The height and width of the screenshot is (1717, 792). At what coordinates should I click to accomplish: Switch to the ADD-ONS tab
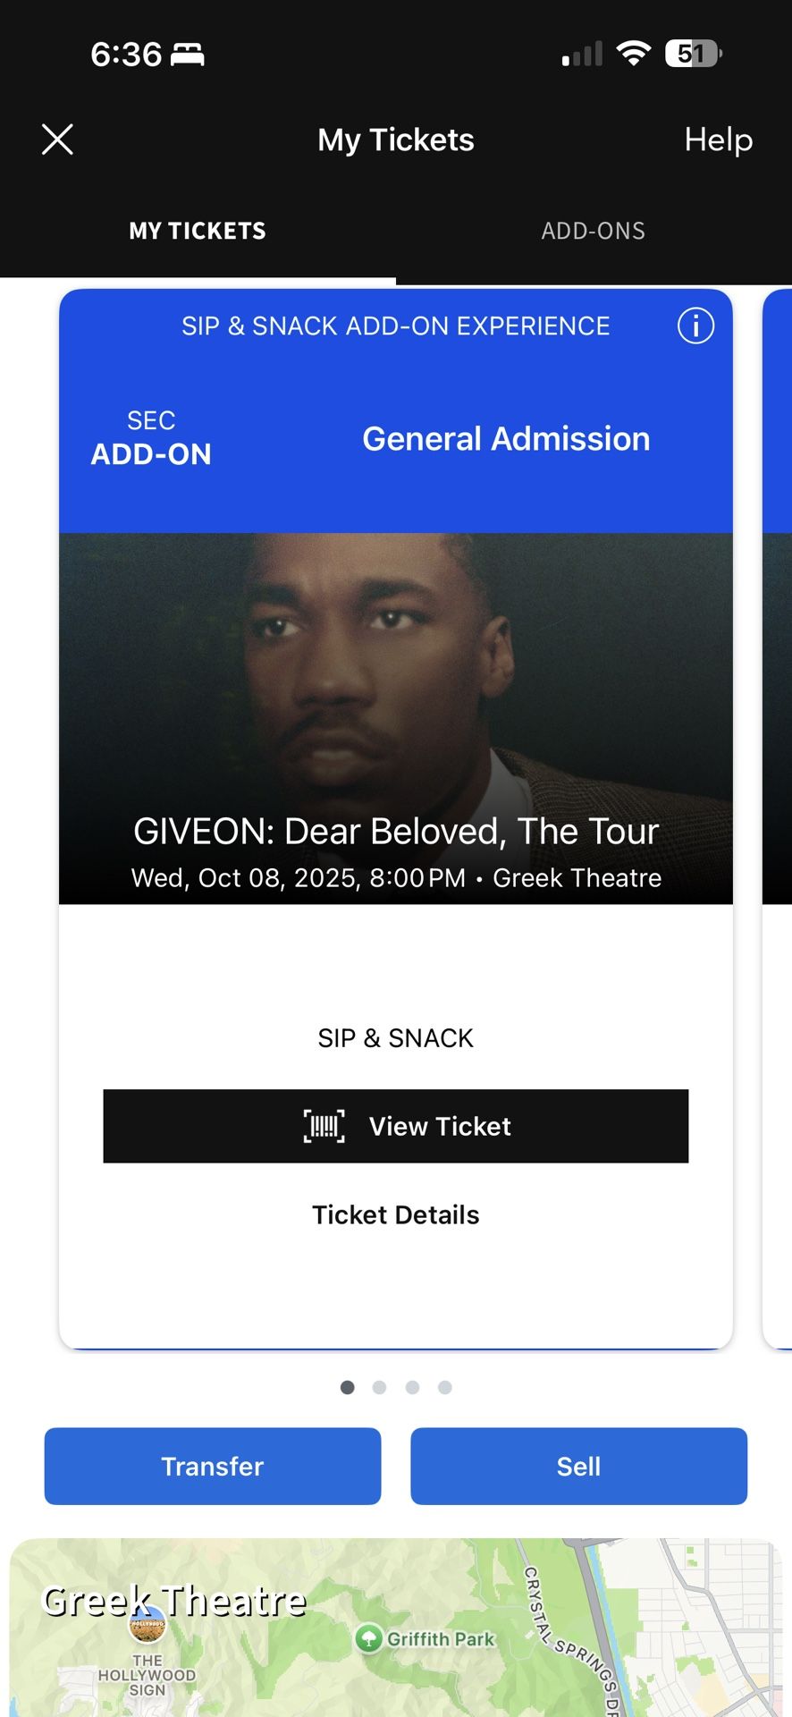594,231
